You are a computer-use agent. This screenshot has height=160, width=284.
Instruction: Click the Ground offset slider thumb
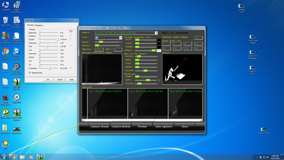pos(145,70)
